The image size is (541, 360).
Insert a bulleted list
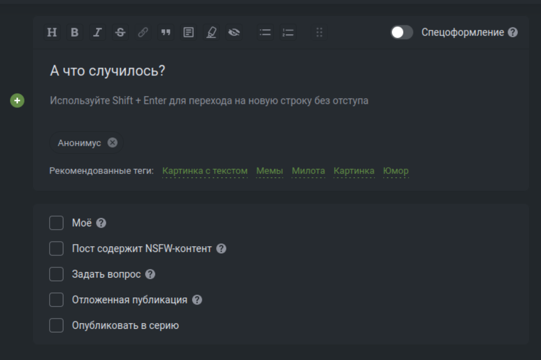click(x=265, y=33)
